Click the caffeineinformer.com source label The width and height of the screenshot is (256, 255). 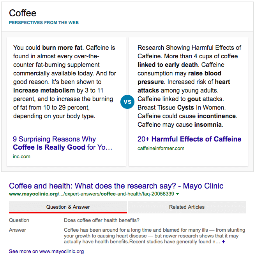[x=161, y=148]
